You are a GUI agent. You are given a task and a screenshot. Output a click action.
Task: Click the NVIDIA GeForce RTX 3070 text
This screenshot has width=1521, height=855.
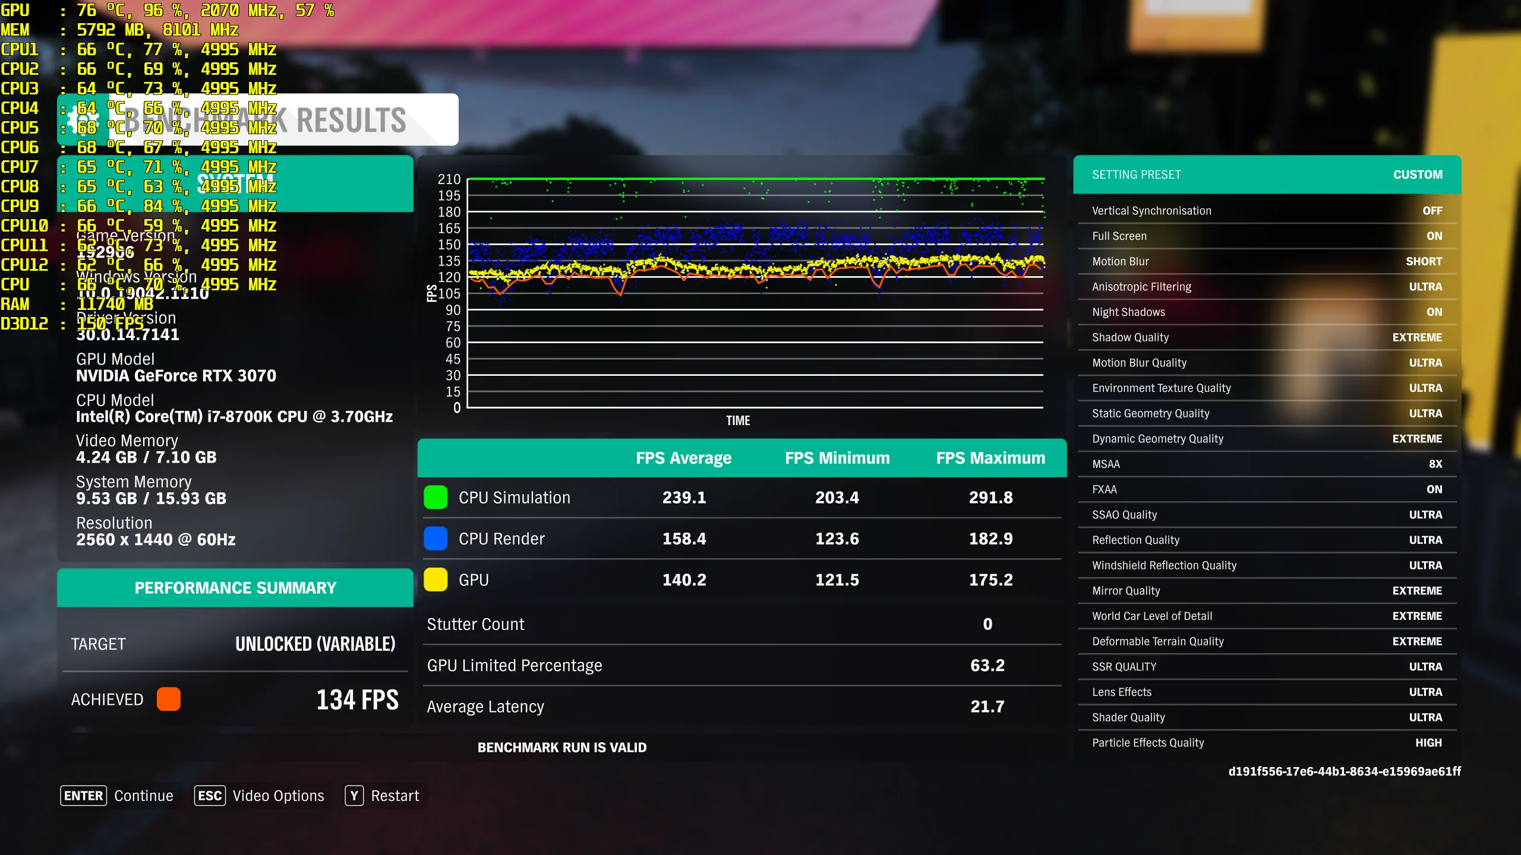tap(176, 376)
